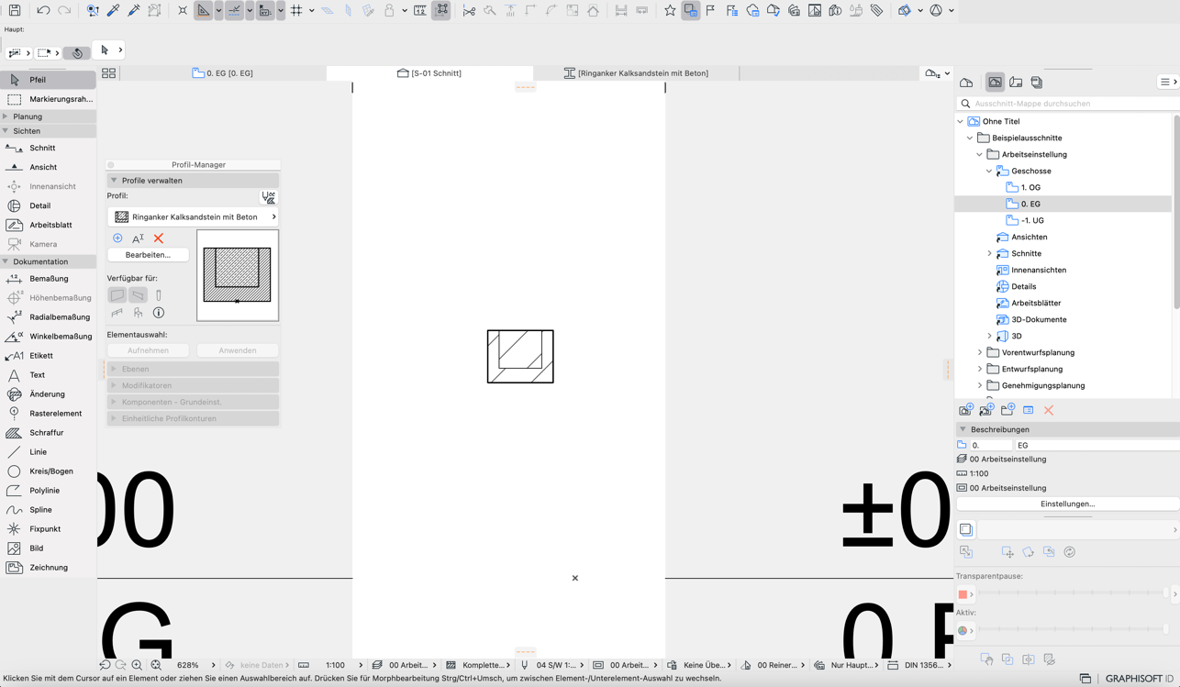This screenshot has width=1180, height=687.
Task: Toggle column availability in Verfügbar für
Action: 159,295
